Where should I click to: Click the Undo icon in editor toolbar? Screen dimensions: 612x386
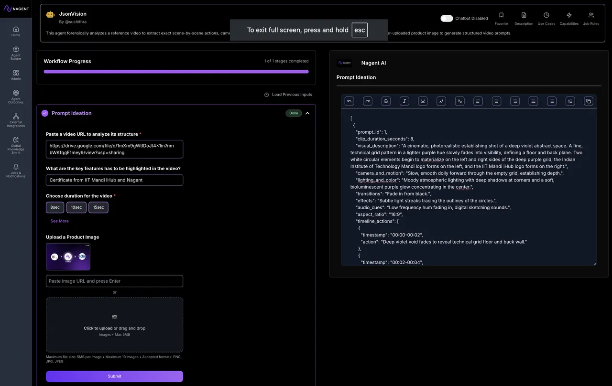tap(349, 101)
